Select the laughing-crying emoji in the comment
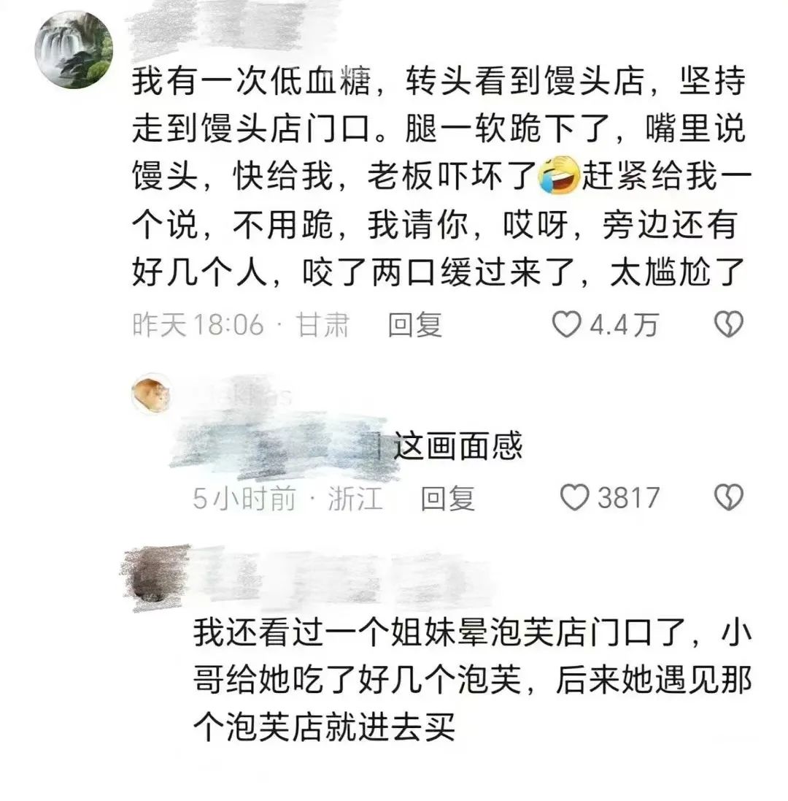The width and height of the screenshot is (788, 801). point(559,175)
